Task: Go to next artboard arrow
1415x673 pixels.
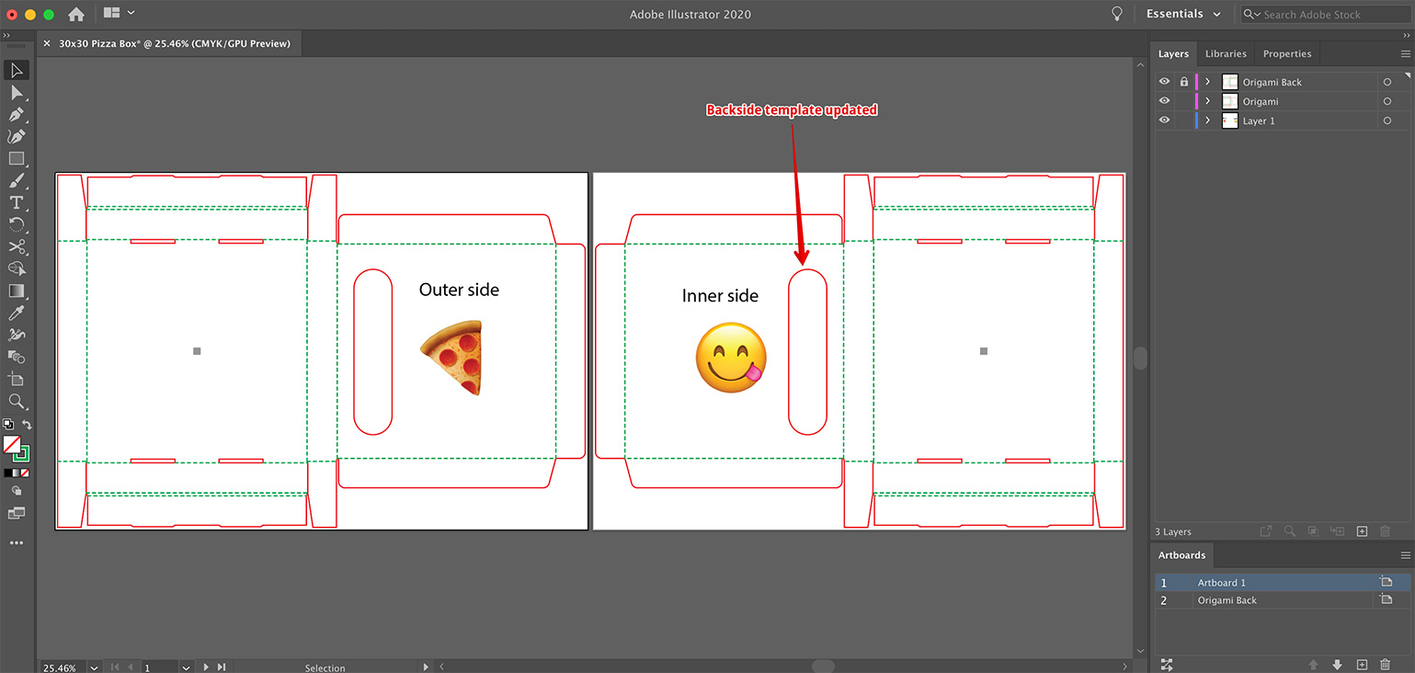Action: (205, 667)
